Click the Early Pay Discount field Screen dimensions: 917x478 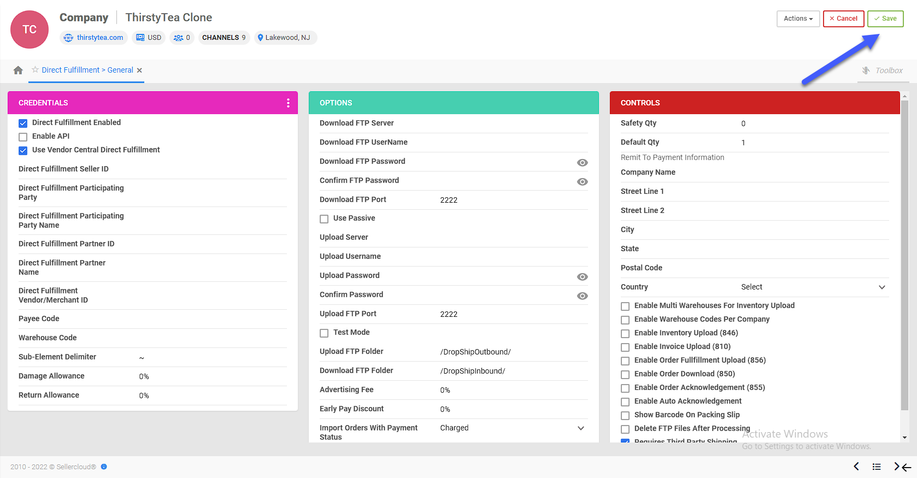click(x=513, y=409)
